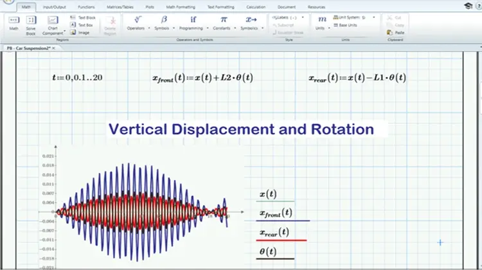The width and height of the screenshot is (482, 270).
Task: Click the Chart Component icon
Action: 53,21
